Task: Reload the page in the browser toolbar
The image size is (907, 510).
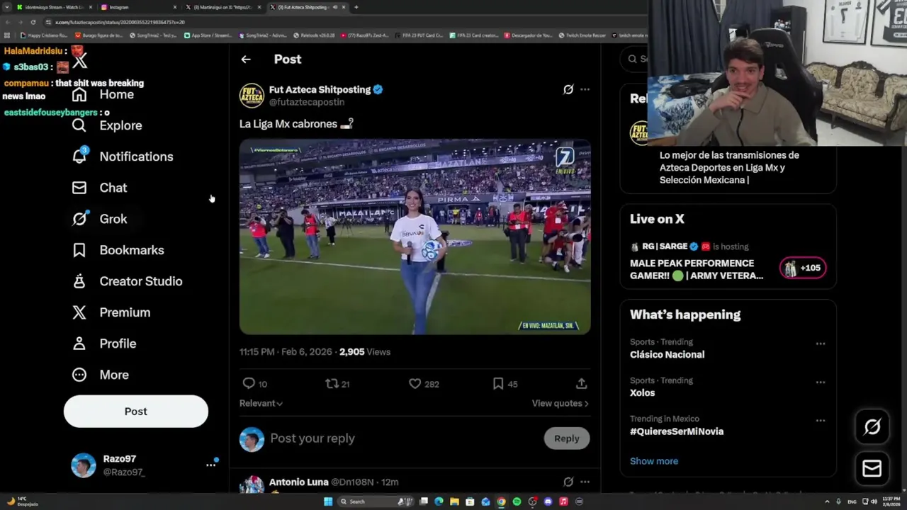Action: click(33, 22)
